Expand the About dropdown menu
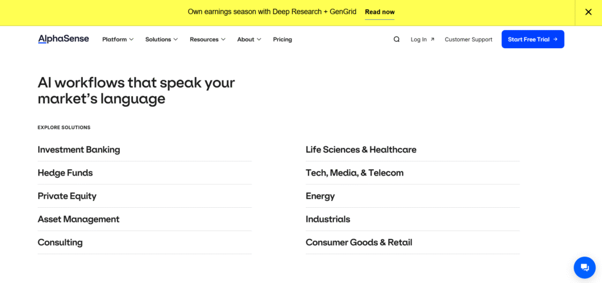602x283 pixels. [249, 39]
